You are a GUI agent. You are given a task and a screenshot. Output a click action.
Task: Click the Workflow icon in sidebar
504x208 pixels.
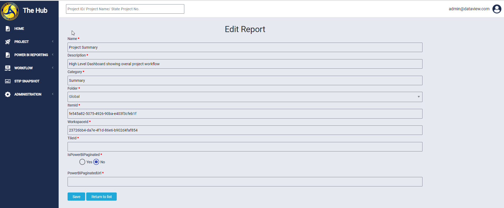(8, 68)
